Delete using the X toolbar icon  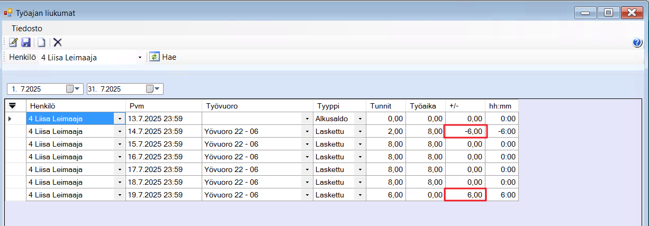coord(58,43)
